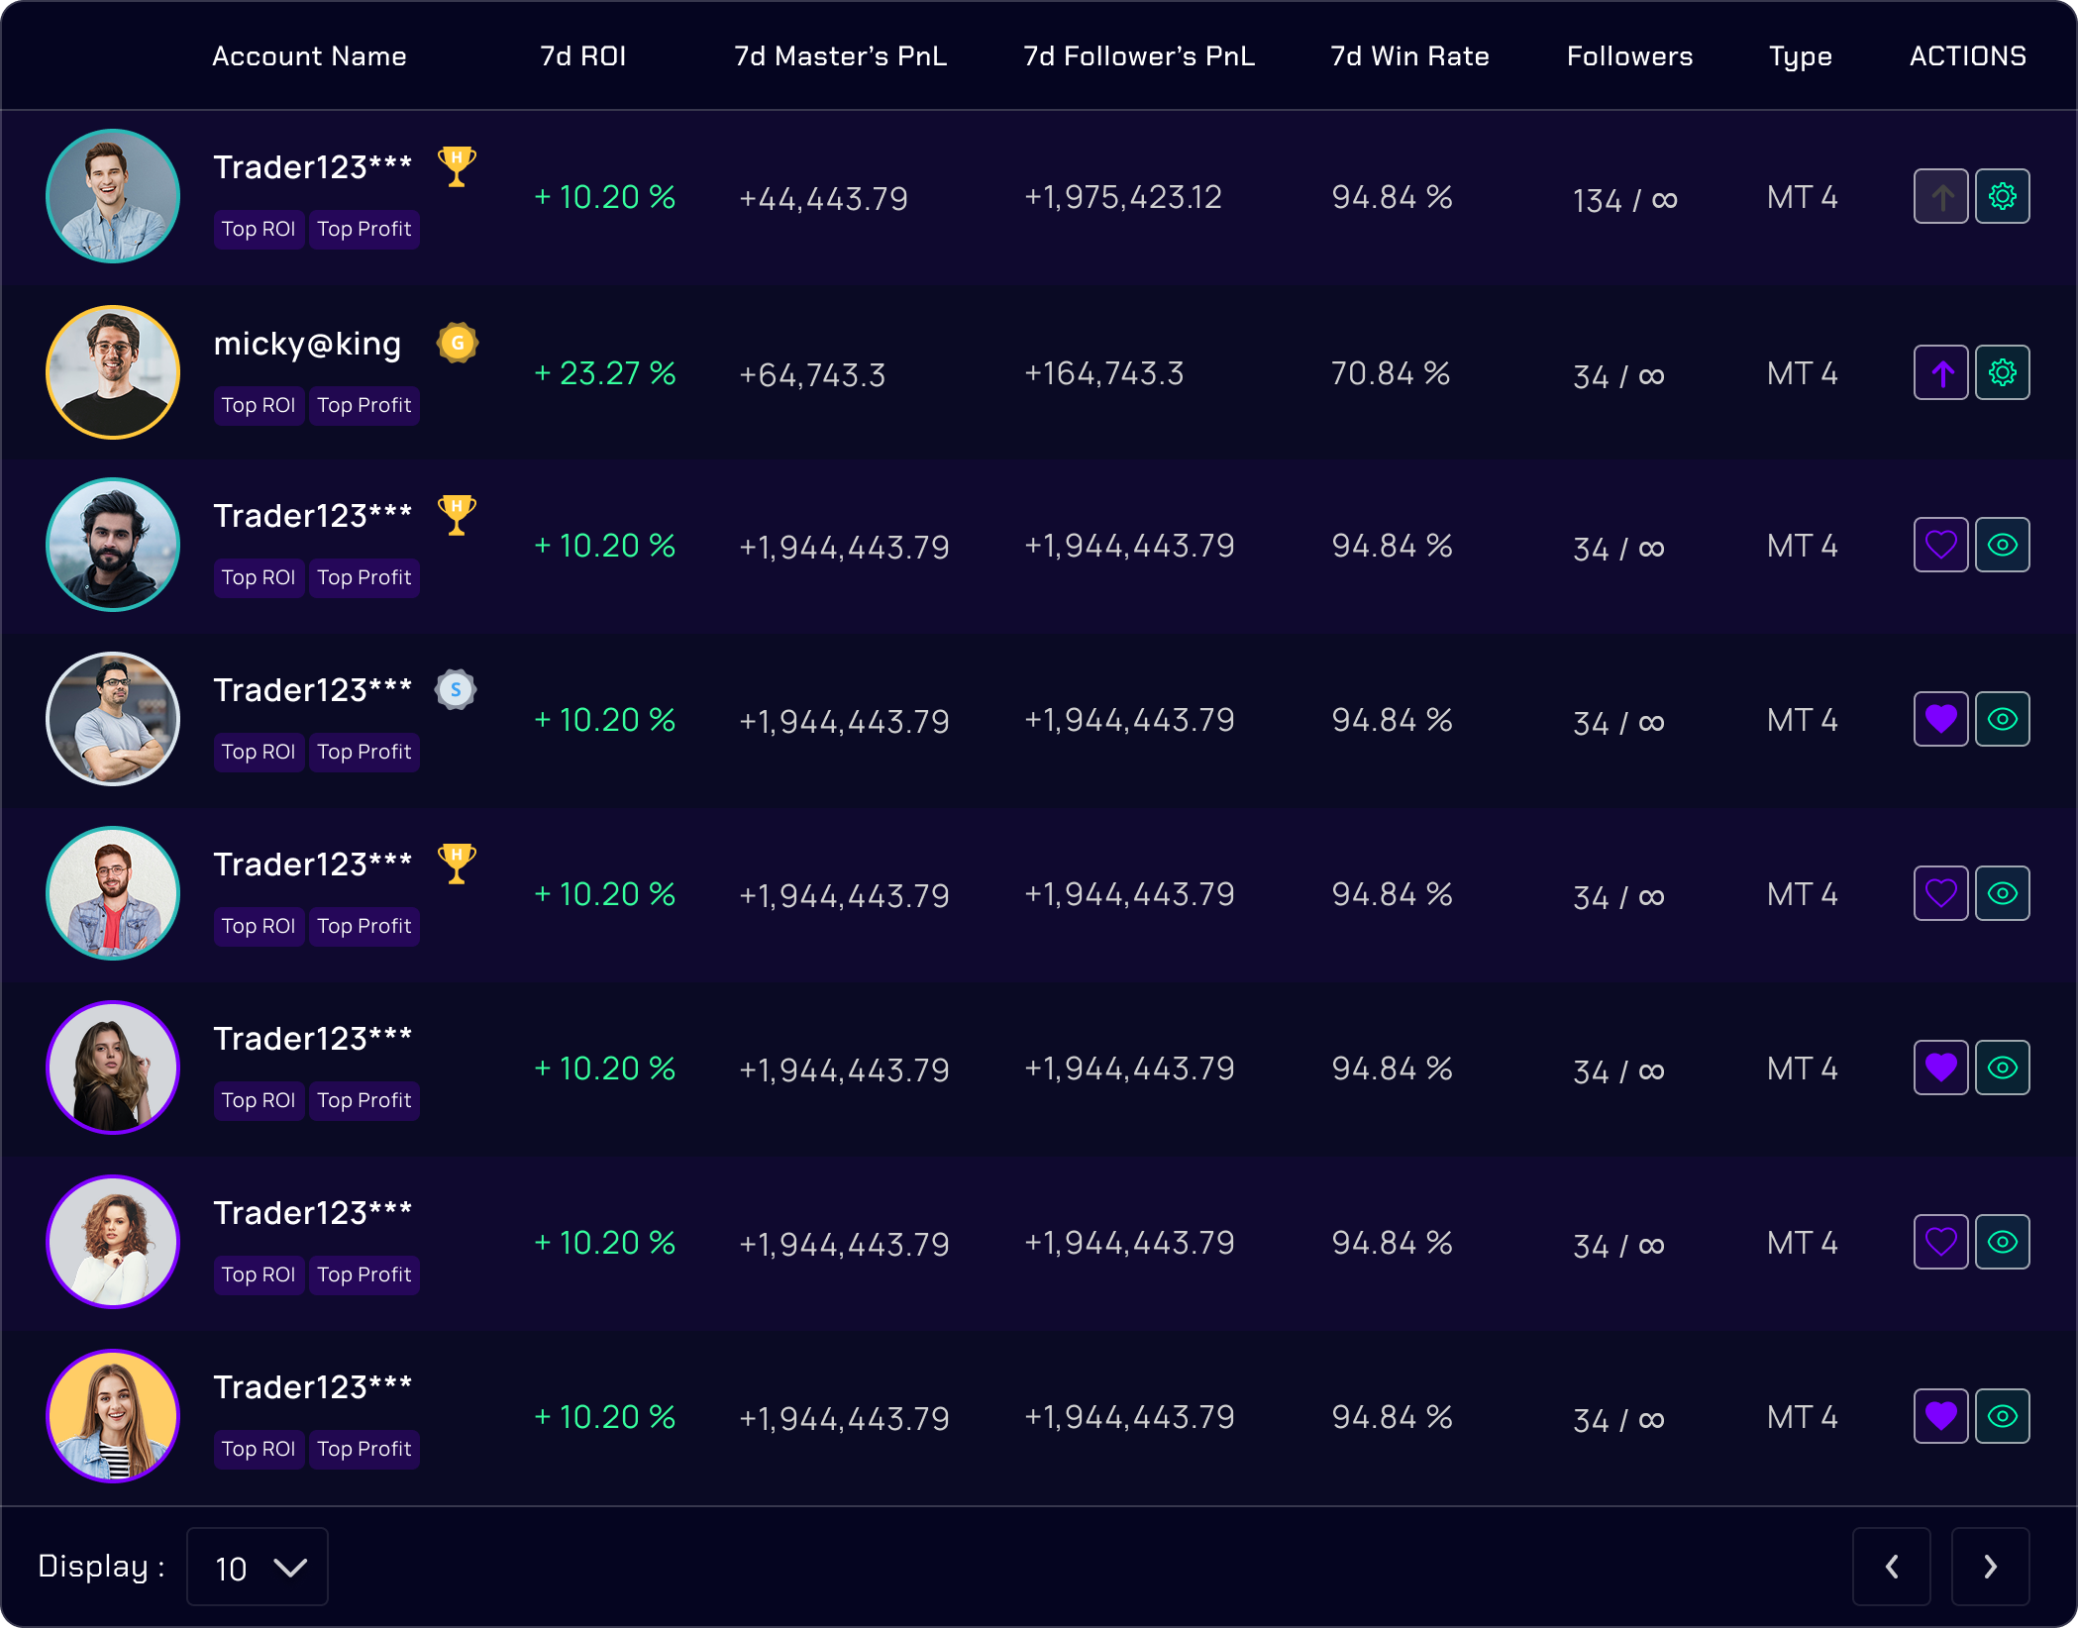Open settings gear for the 134-follower trader
Viewport: 2078px width, 1628px height.
click(x=2002, y=197)
